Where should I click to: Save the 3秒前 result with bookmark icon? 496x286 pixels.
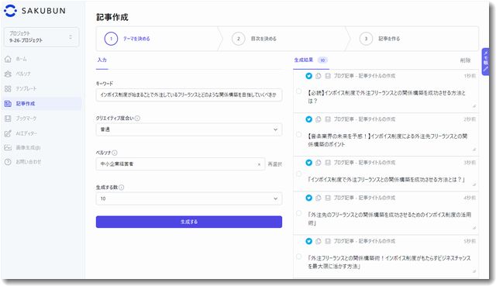[328, 163]
